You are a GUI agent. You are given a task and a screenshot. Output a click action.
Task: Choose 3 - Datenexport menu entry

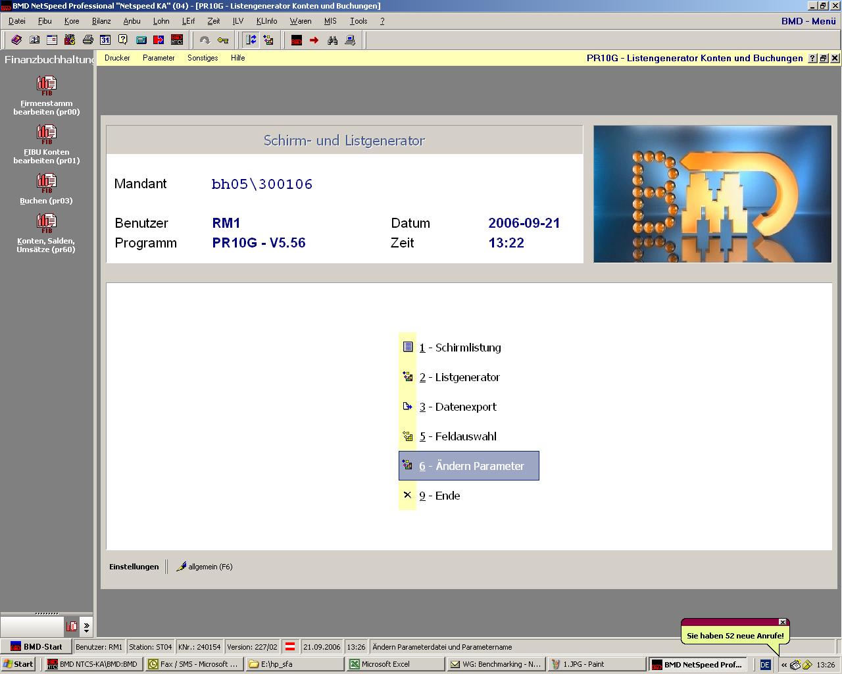[x=458, y=407]
